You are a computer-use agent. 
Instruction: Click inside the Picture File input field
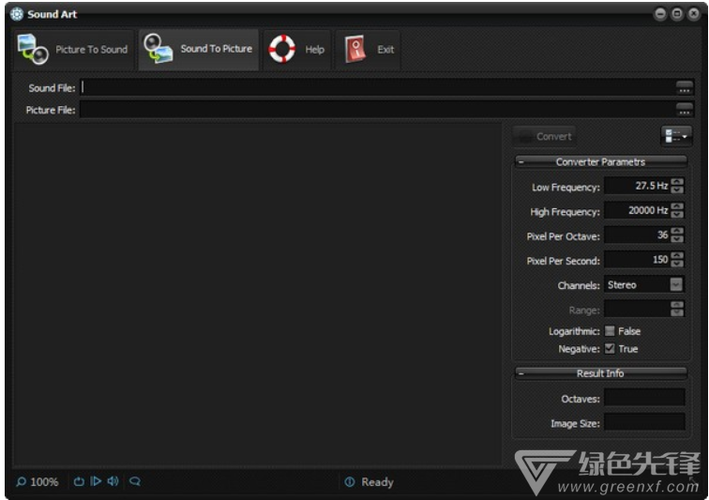378,110
